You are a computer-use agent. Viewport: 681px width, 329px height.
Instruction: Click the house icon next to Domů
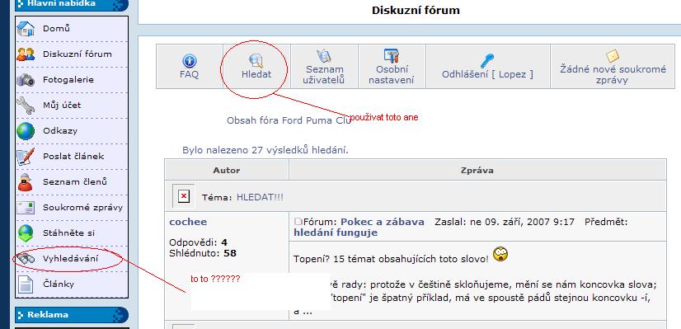tap(26, 29)
